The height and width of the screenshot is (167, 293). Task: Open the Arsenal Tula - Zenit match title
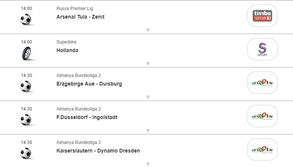(x=80, y=17)
